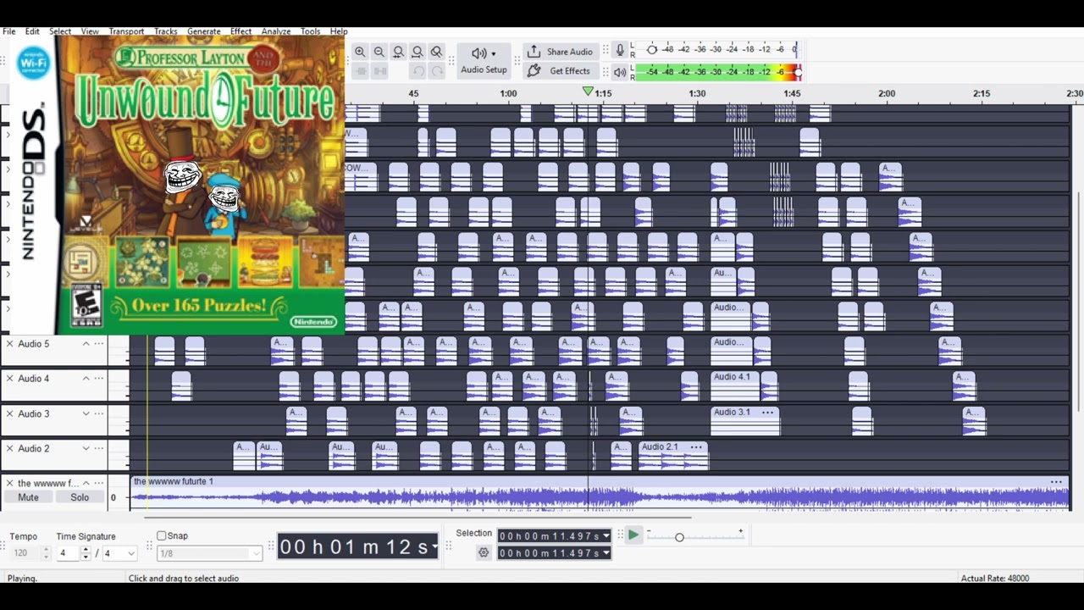
Task: Open the Analyze menu
Action: [x=276, y=31]
